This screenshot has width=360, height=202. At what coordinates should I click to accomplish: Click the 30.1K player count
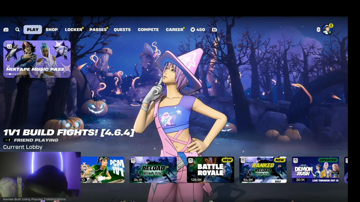point(300,180)
